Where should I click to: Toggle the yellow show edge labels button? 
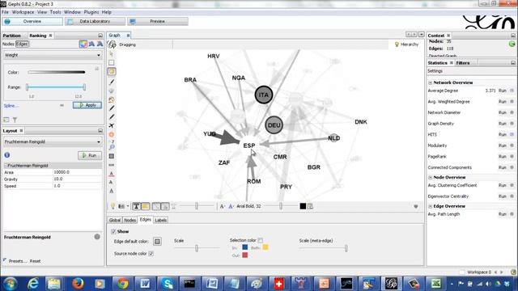click(146, 206)
